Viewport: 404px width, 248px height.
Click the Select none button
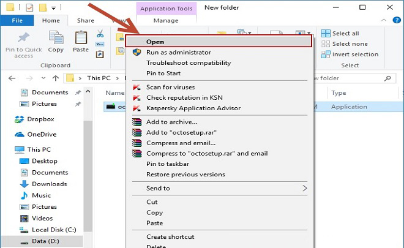(x=345, y=44)
